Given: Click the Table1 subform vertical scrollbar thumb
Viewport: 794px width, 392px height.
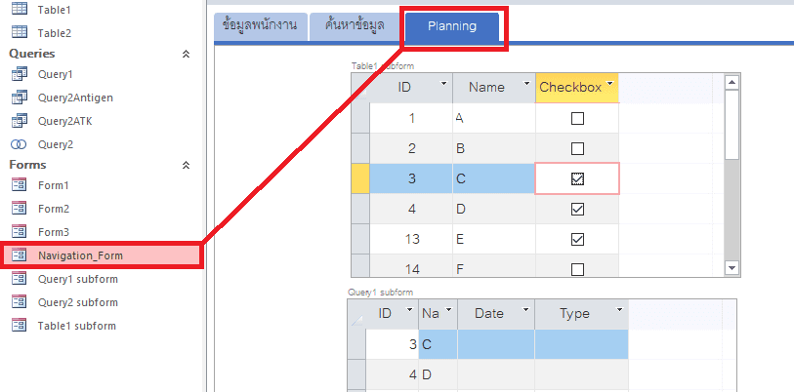Looking at the screenshot, I should click(x=732, y=125).
